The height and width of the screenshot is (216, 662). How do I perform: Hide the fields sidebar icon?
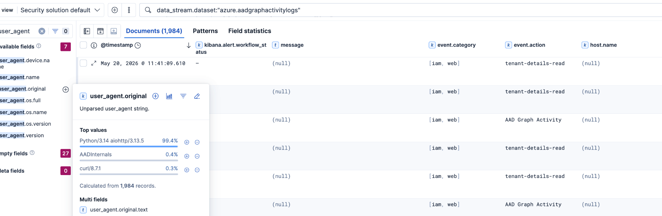87,31
